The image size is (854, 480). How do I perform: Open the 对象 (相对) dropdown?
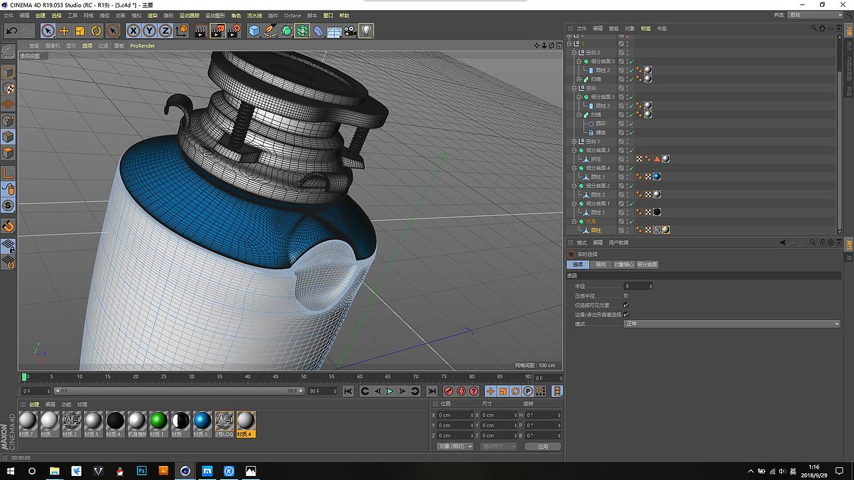pyautogui.click(x=455, y=446)
